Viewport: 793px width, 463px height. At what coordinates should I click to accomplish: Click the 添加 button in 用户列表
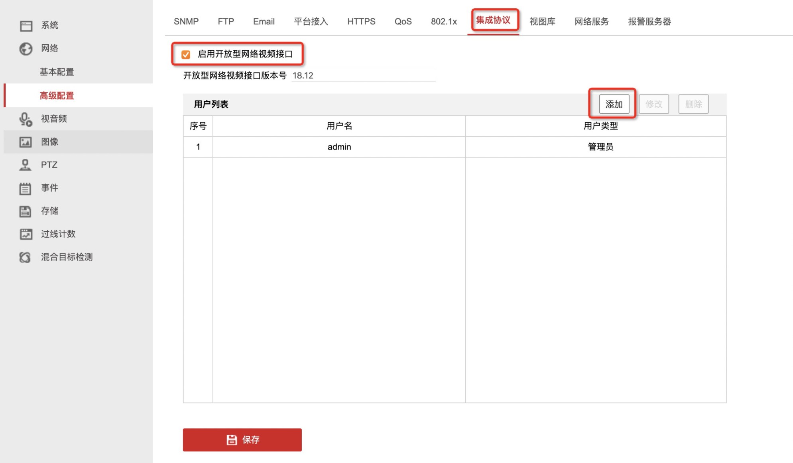pos(614,104)
